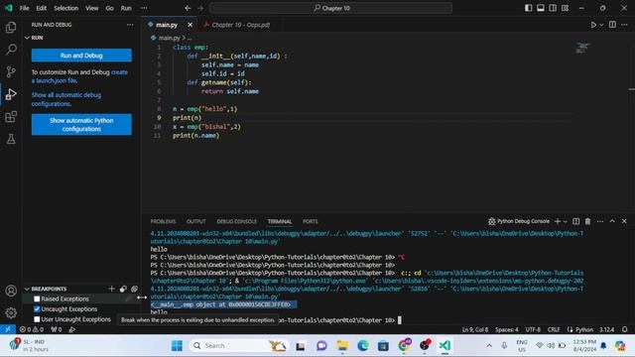Add a function breakpoint with plus icon
This screenshot has height=357, width=635.
(x=111, y=289)
